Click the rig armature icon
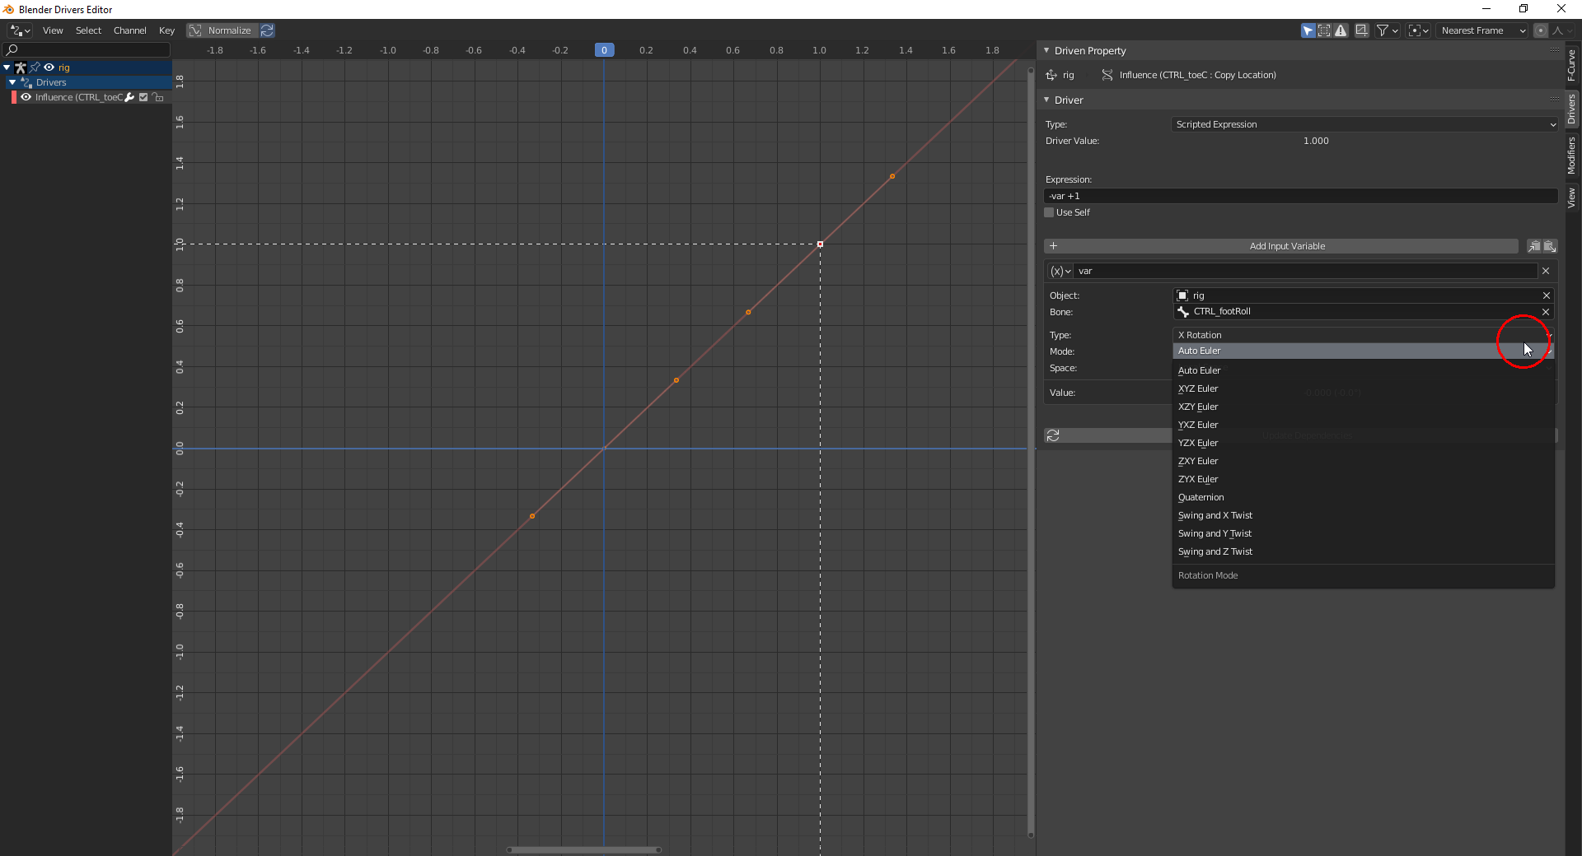 [21, 67]
